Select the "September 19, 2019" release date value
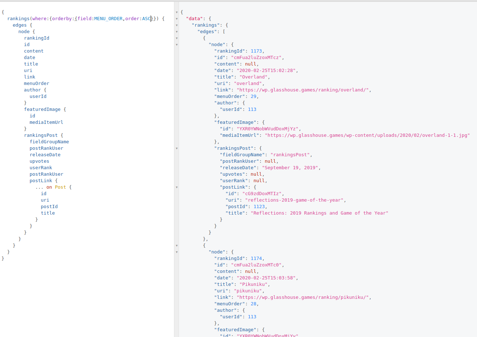 pyautogui.click(x=290, y=168)
